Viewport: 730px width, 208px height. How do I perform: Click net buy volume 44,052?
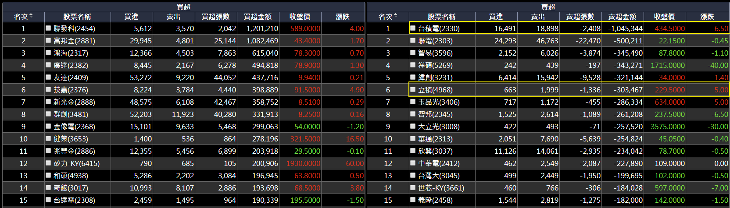(x=225, y=78)
